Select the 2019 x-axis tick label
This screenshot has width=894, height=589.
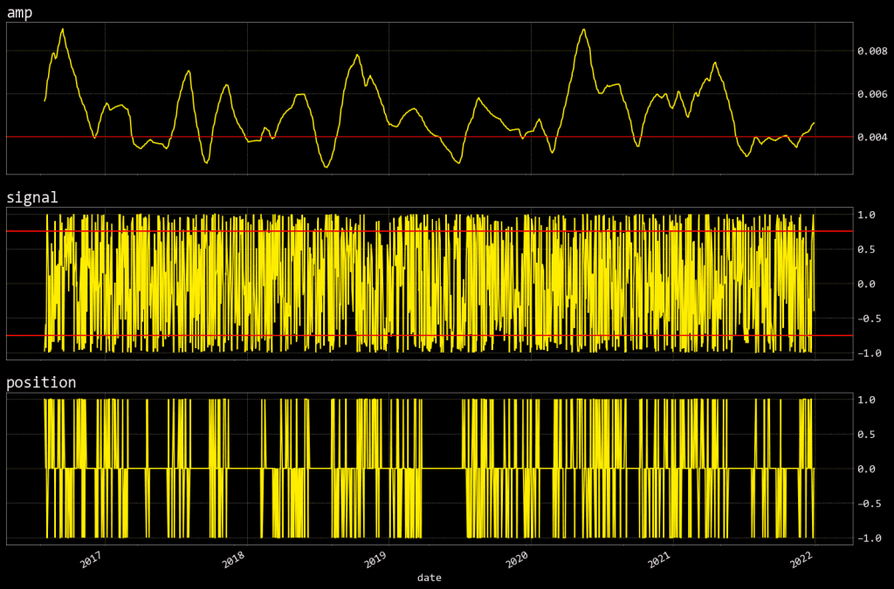375,559
